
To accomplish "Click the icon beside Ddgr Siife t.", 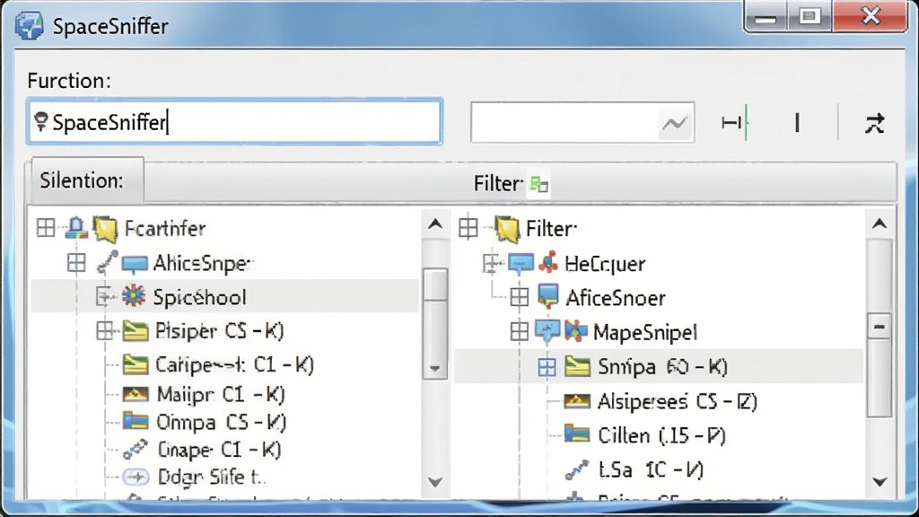I will [x=136, y=477].
